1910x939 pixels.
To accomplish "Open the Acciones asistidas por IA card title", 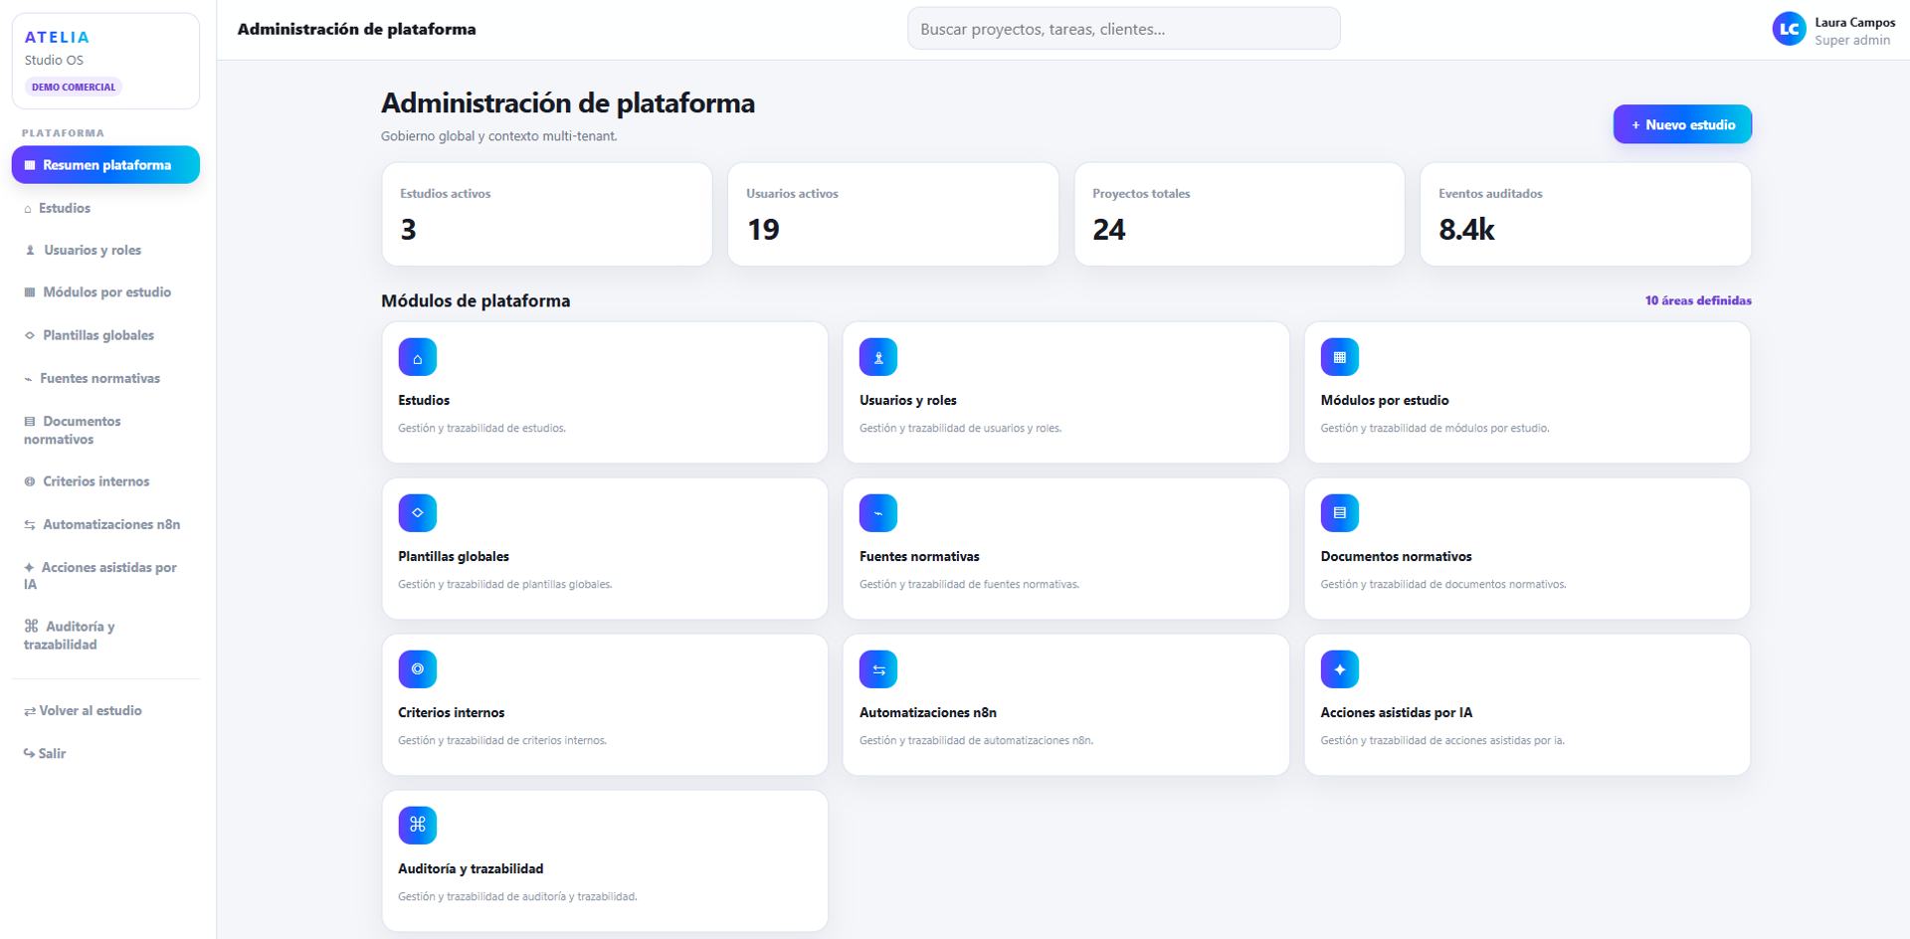I will pos(1396,712).
